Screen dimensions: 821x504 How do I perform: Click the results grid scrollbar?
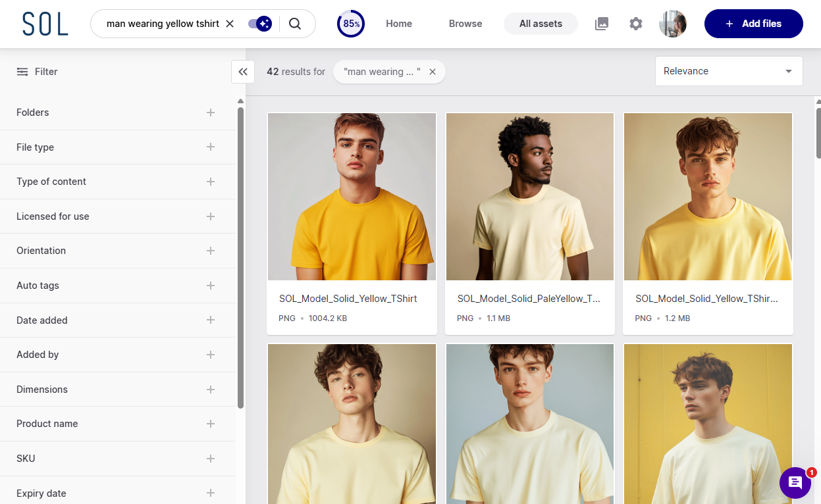818,132
